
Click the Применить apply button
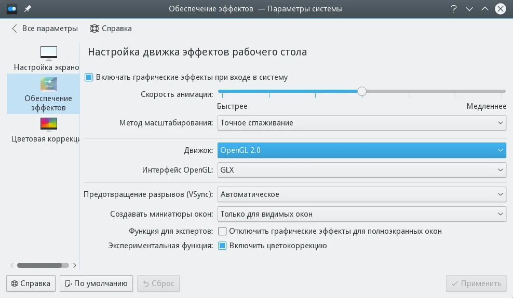tap(476, 283)
